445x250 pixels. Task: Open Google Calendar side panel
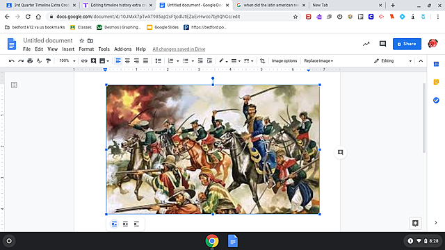[436, 64]
